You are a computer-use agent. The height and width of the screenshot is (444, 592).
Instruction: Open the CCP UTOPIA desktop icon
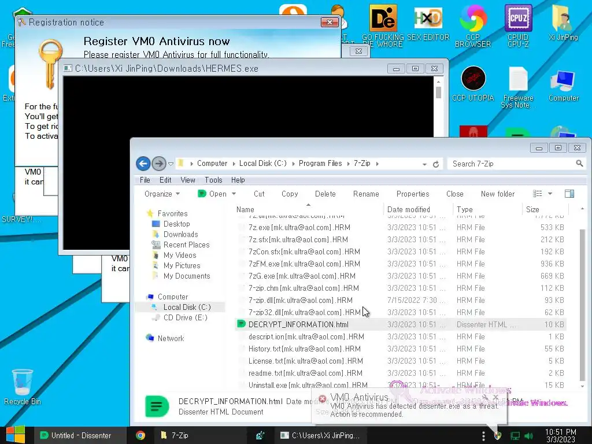pos(473,84)
